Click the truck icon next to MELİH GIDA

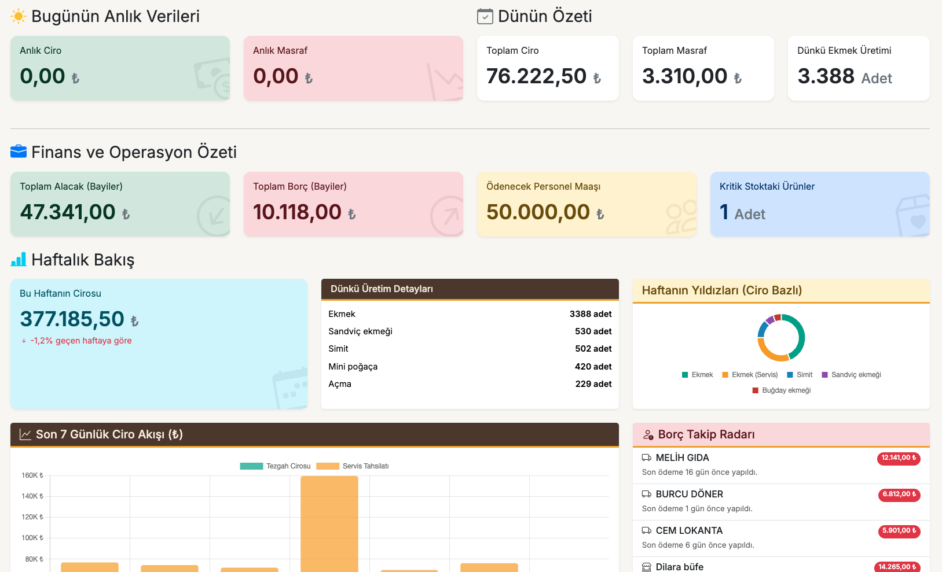click(647, 457)
